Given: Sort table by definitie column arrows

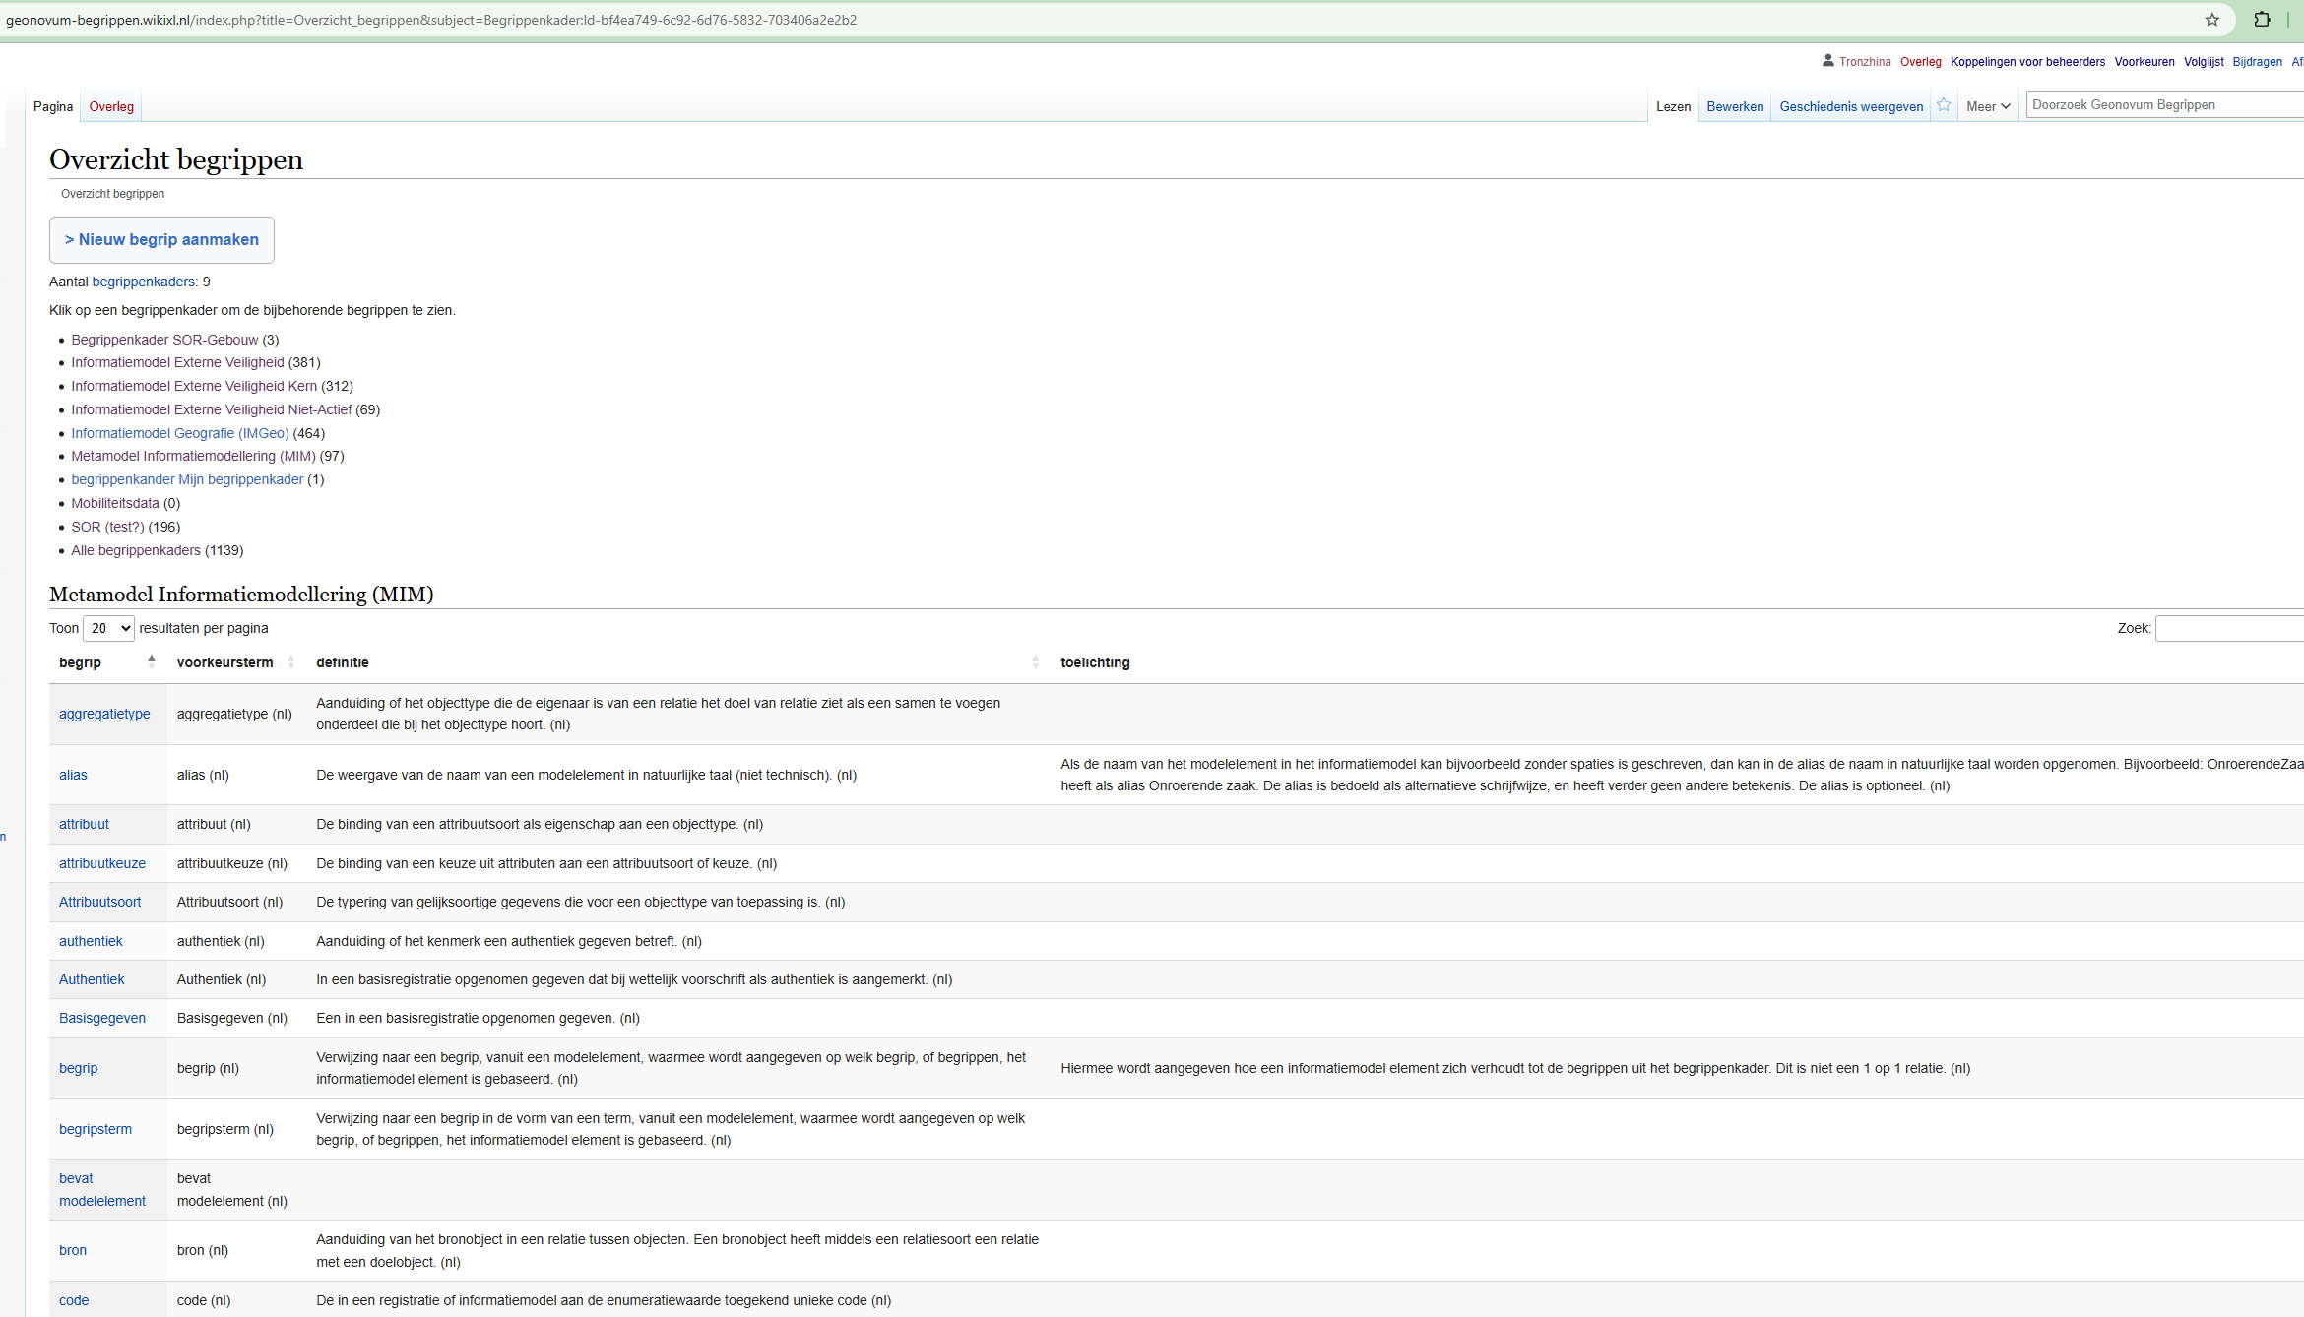Looking at the screenshot, I should [x=1035, y=662].
